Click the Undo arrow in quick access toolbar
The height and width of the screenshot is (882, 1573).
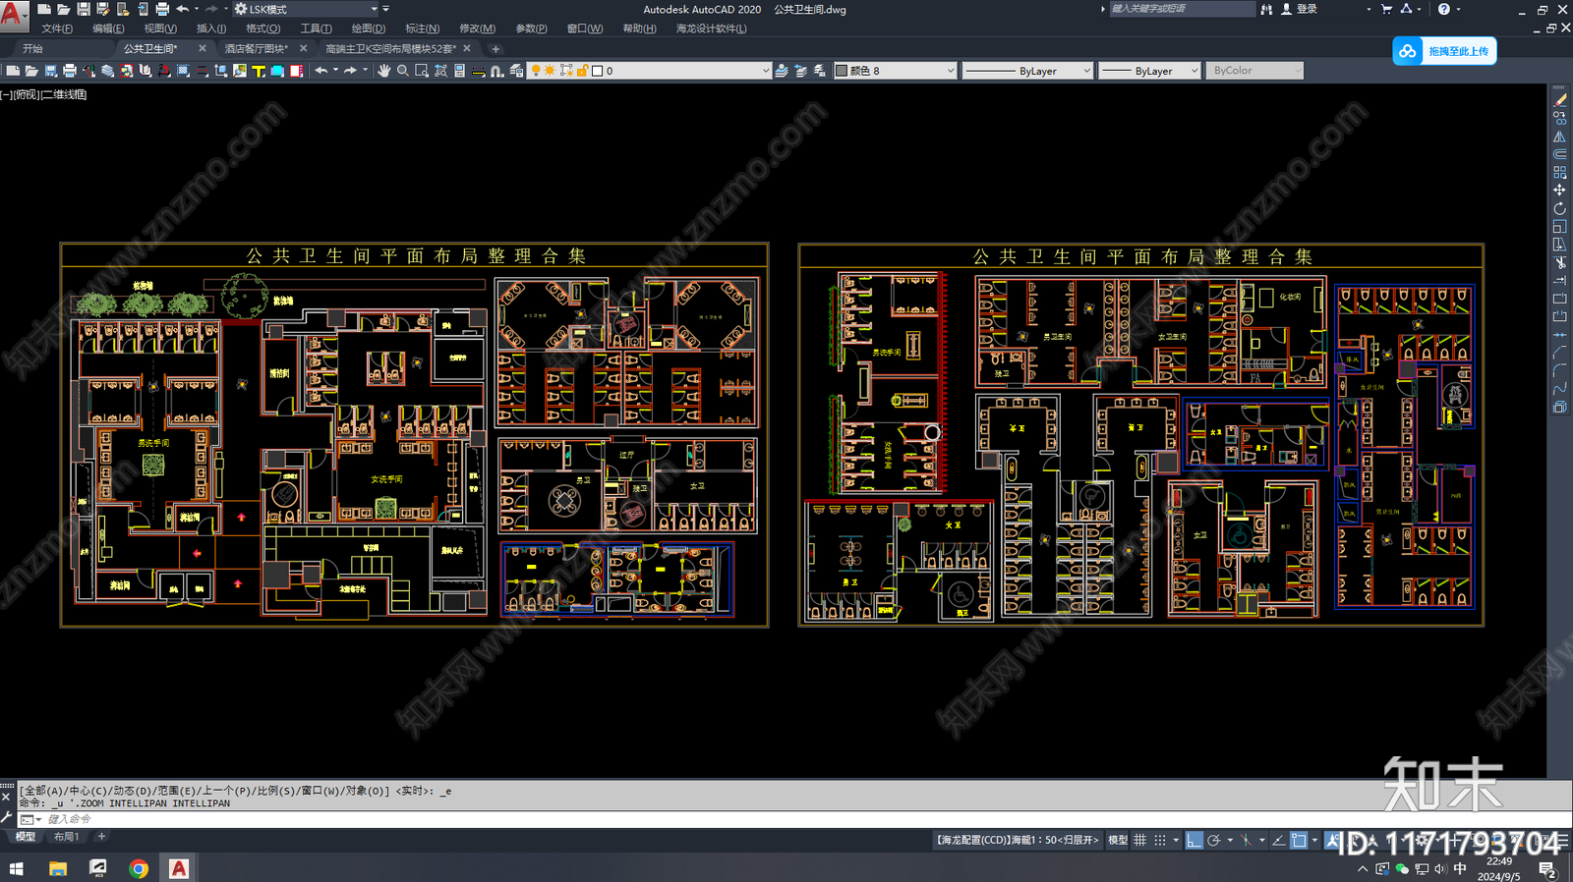pyautogui.click(x=182, y=9)
